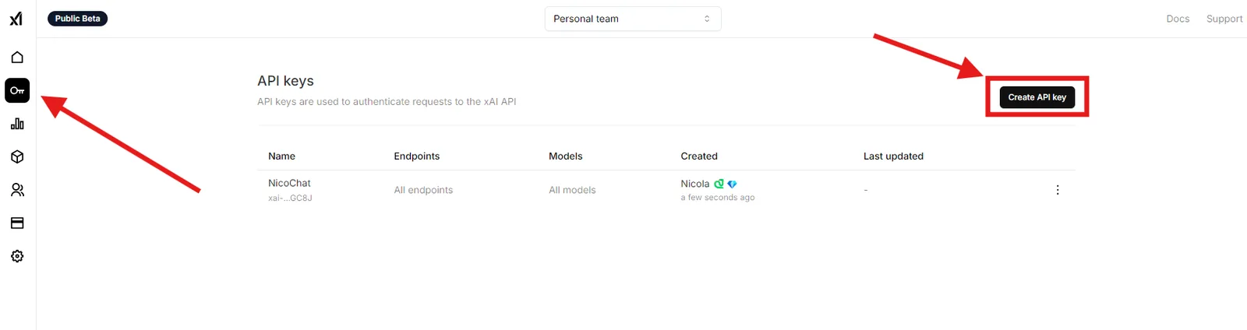Viewport: 1247px width, 330px height.
Task: Expand the Personal team dropdown
Action: [x=633, y=19]
